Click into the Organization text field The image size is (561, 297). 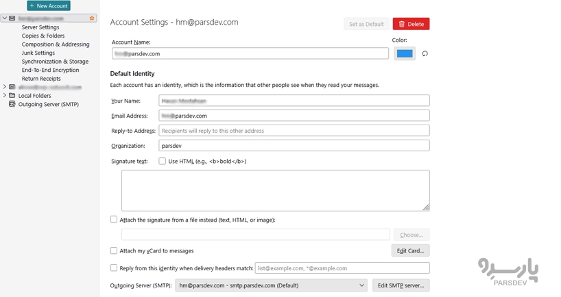(294, 146)
